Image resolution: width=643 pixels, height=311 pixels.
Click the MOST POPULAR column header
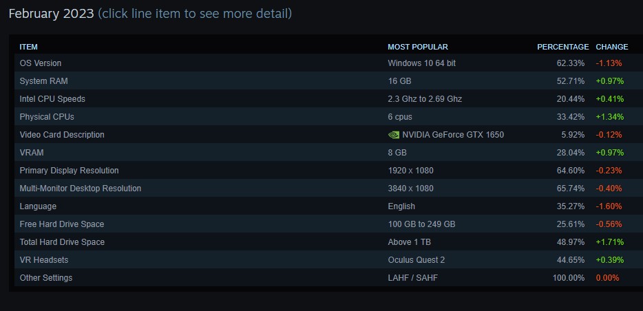coord(418,47)
